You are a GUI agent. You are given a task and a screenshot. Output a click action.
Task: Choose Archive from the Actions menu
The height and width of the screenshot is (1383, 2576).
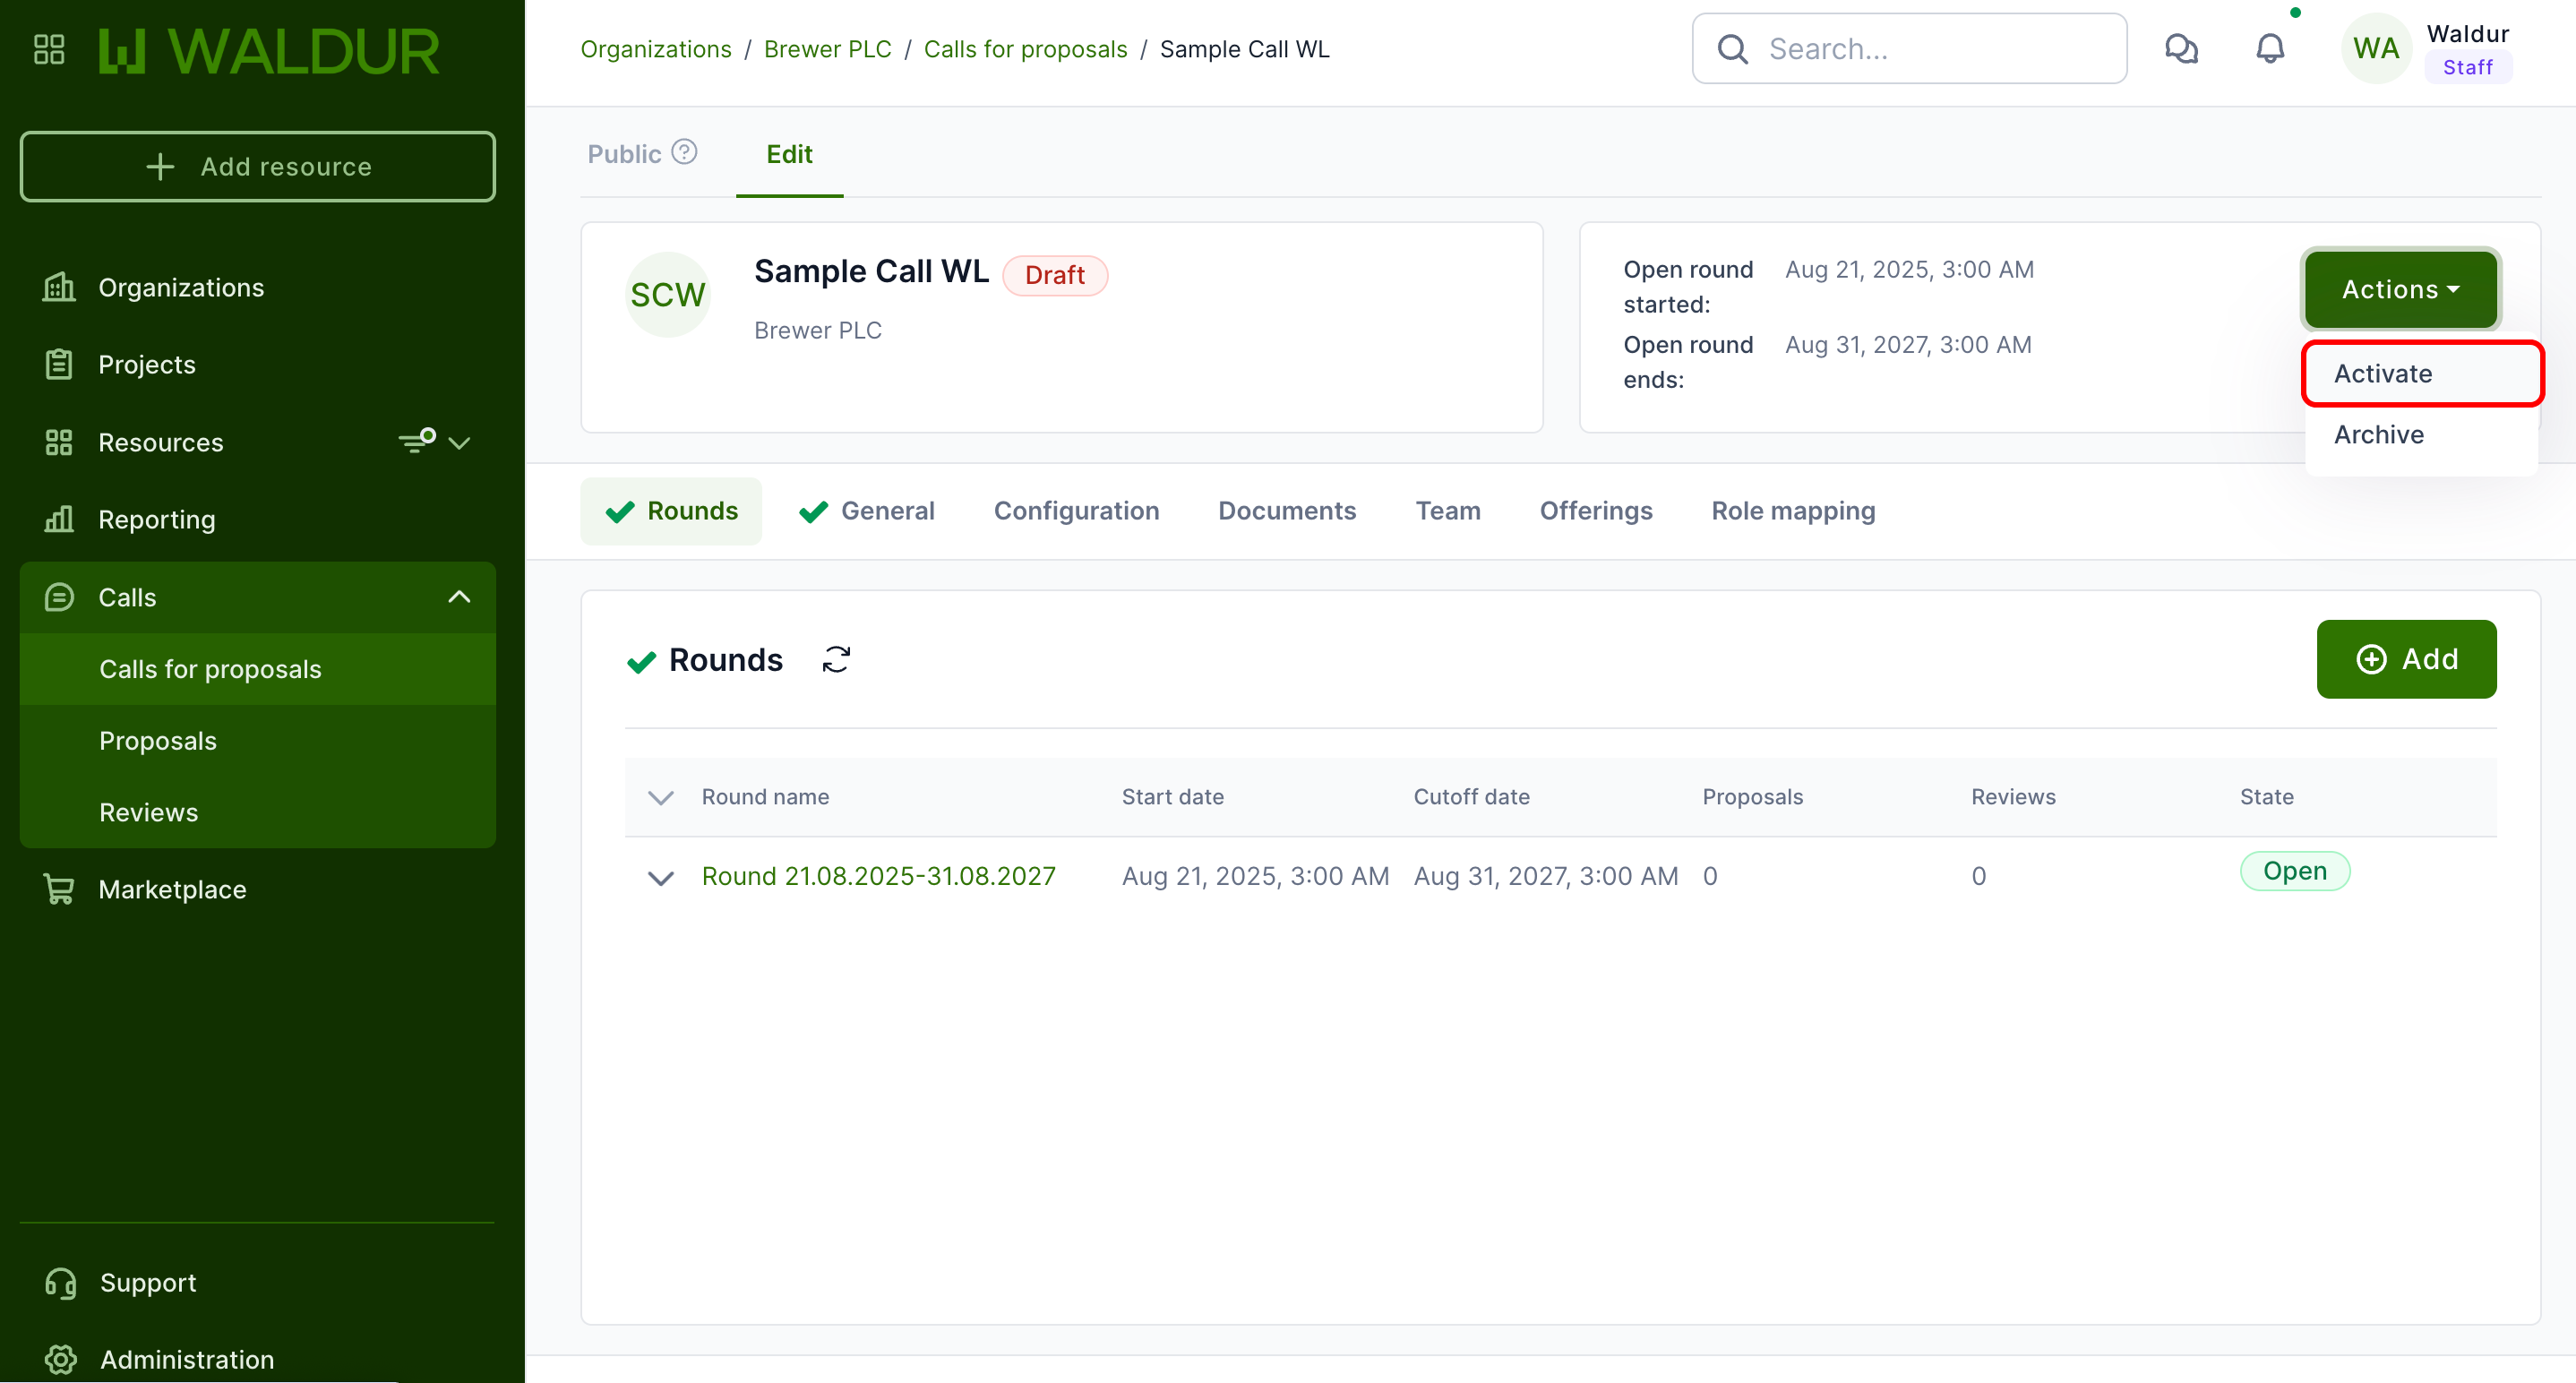2379,434
